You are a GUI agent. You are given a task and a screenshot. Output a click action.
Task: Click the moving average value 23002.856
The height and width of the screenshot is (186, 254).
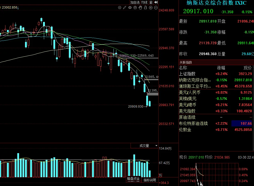(x=10, y=8)
